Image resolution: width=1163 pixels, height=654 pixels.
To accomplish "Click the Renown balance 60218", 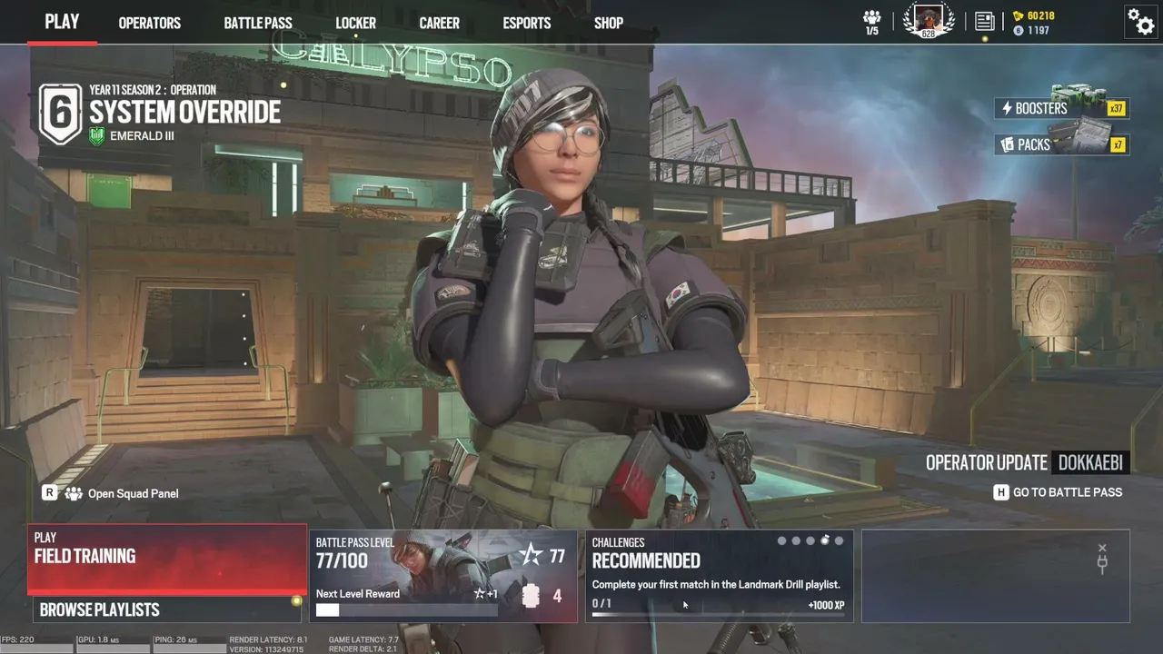I will click(1040, 15).
